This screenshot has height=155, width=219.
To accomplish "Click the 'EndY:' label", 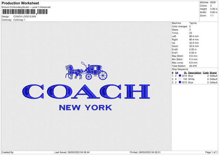I will [x=175, y=53].
